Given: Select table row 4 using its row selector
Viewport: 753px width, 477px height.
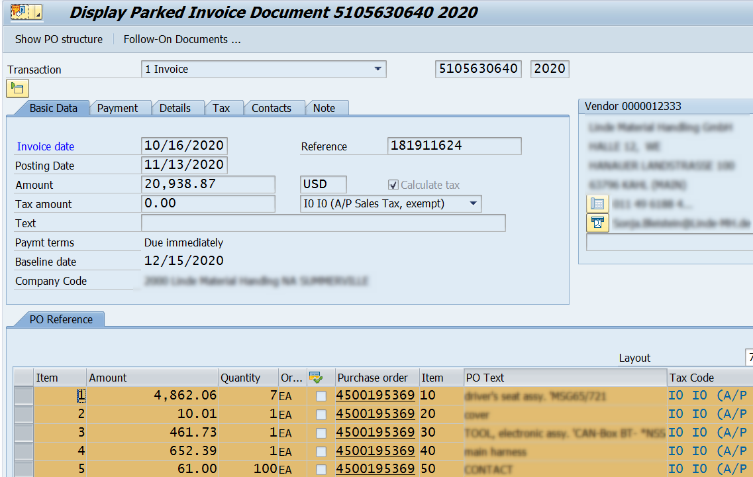Looking at the screenshot, I should tap(24, 451).
